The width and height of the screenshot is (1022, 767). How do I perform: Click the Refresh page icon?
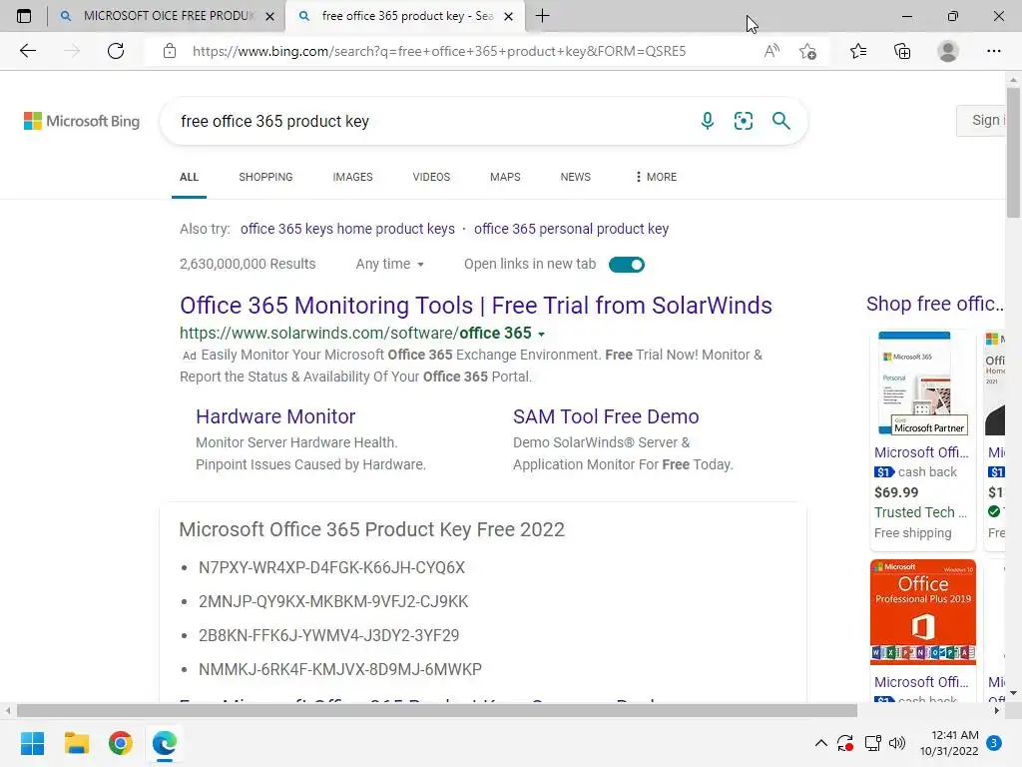[x=116, y=51]
